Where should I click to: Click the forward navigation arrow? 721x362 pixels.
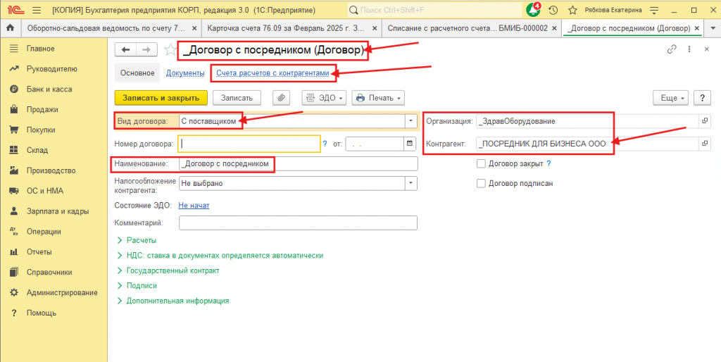coord(146,50)
